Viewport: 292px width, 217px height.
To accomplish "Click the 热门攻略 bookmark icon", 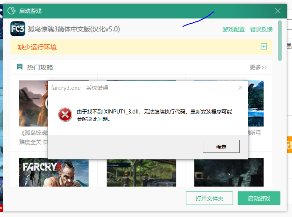I will coord(20,67).
